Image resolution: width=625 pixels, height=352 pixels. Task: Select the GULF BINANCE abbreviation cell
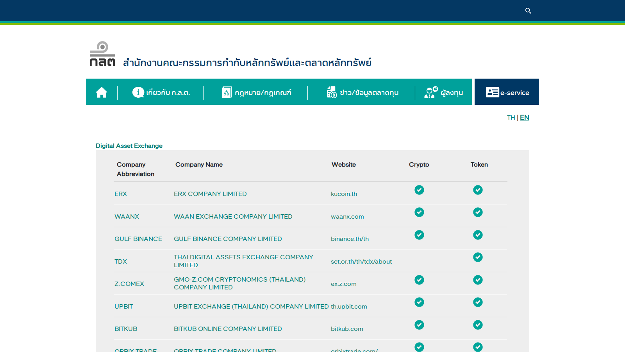(138, 239)
